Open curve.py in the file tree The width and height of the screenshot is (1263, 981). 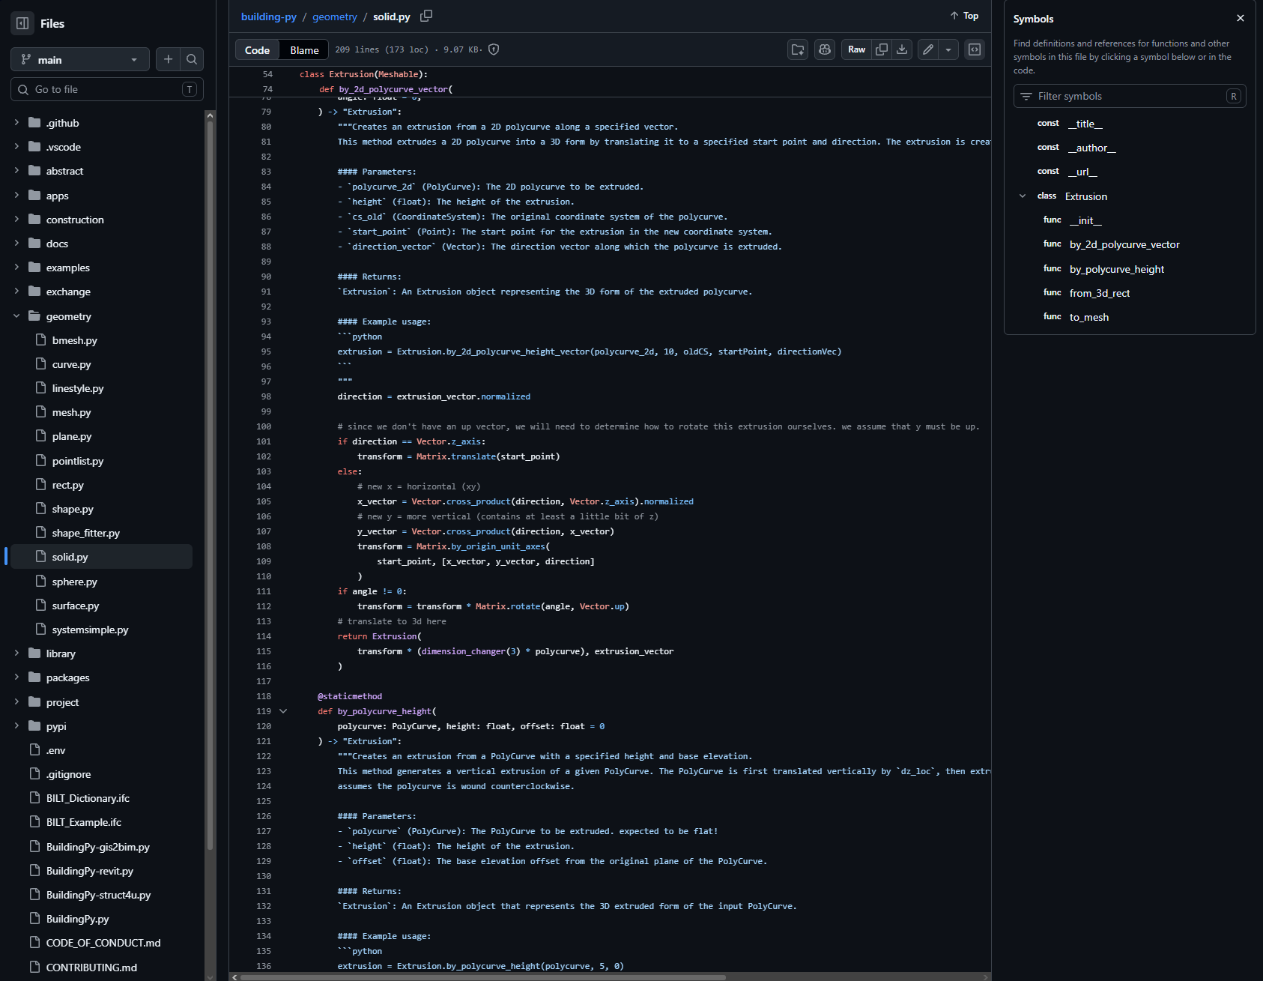point(71,364)
